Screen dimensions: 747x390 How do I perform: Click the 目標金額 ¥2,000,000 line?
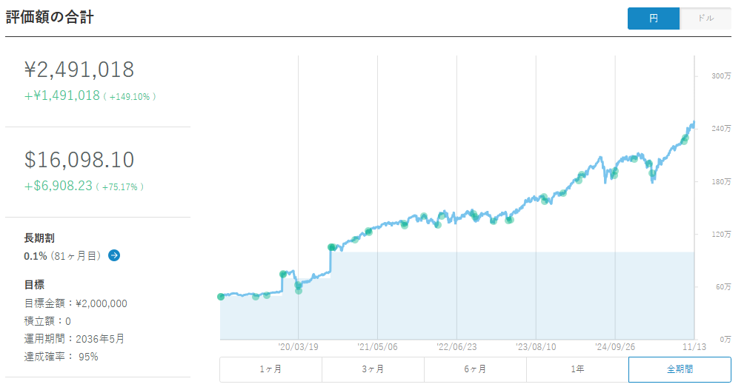tap(76, 303)
